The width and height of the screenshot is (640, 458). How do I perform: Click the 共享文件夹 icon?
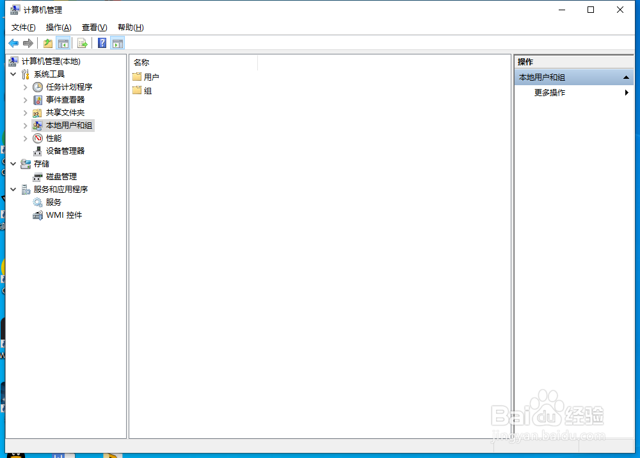(37, 113)
